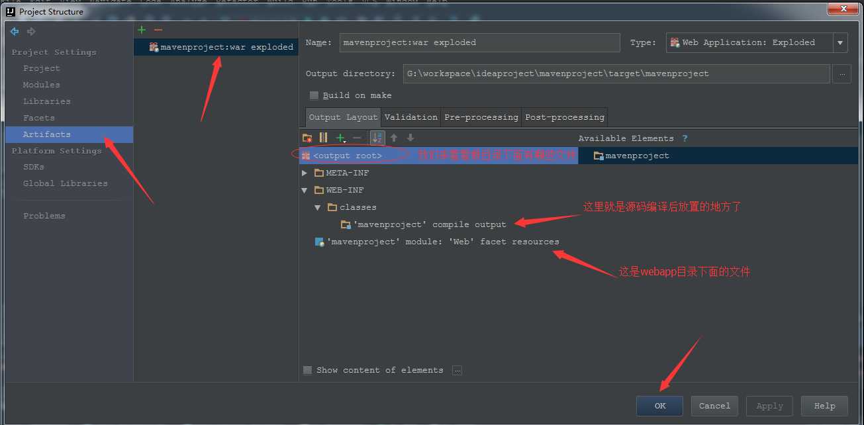Add copy of element with green plus dropdown

click(x=341, y=138)
